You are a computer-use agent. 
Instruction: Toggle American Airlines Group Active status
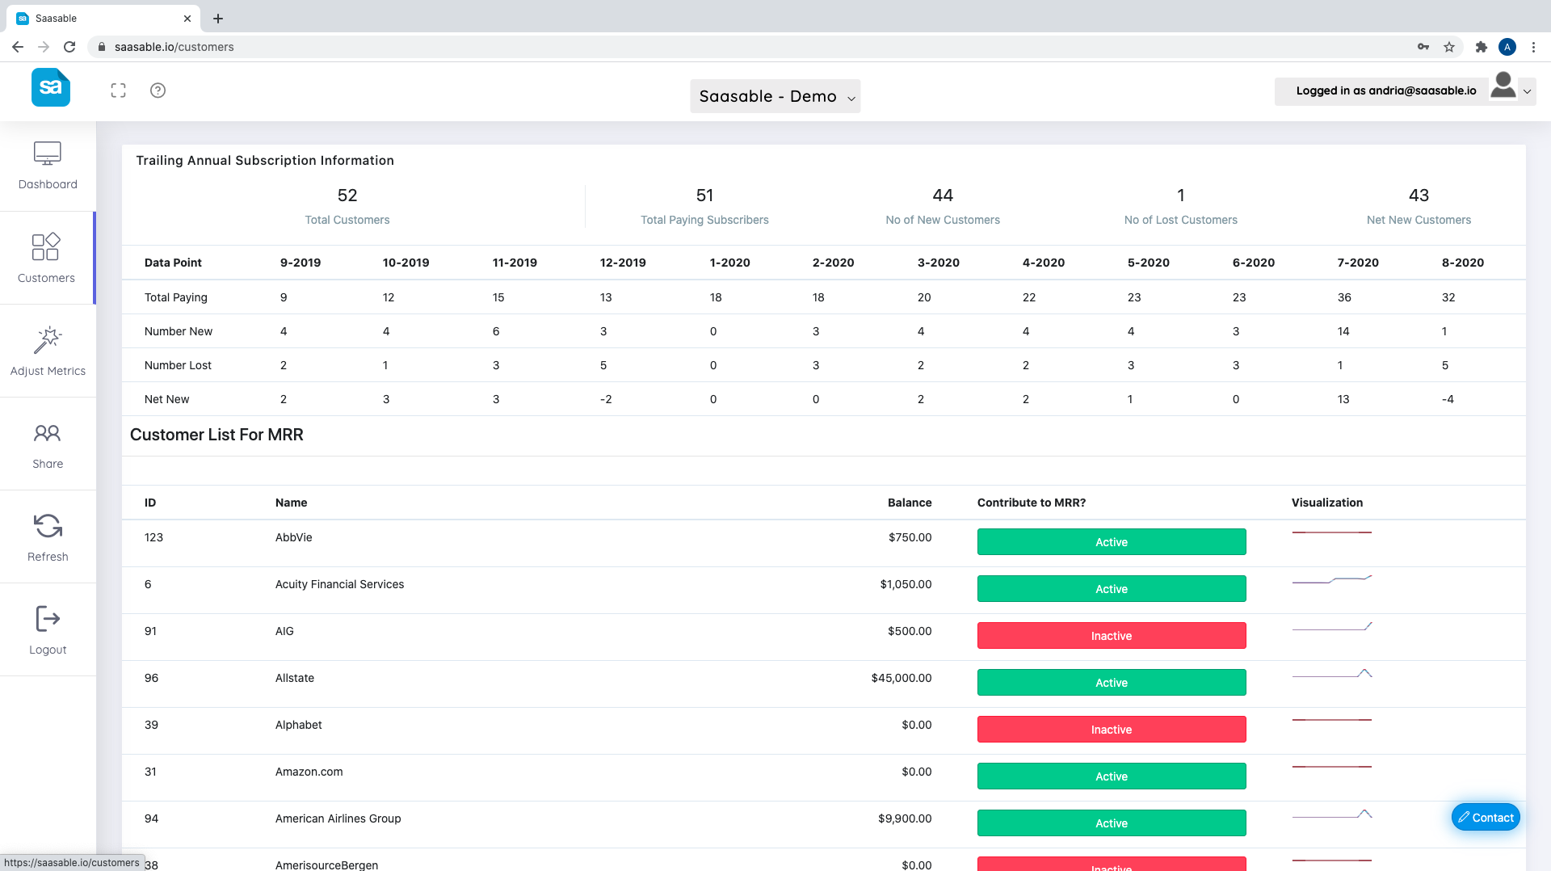(x=1112, y=823)
